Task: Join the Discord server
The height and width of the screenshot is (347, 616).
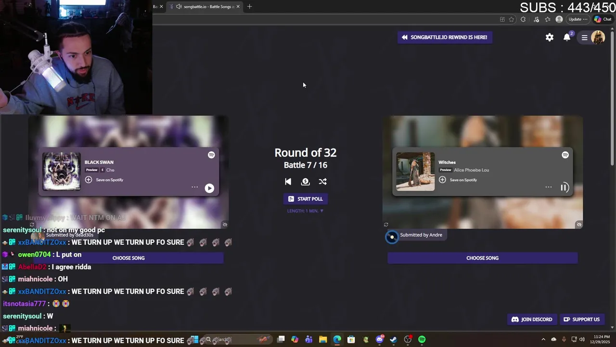Action: (532, 320)
